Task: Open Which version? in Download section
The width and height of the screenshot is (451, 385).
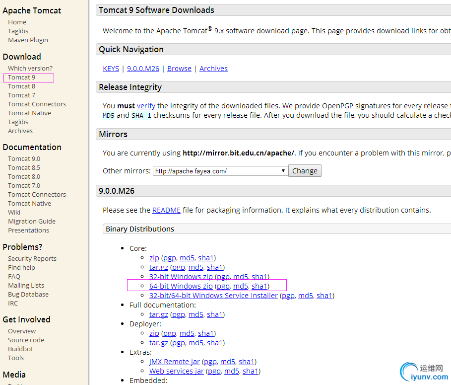Action: pyautogui.click(x=30, y=68)
